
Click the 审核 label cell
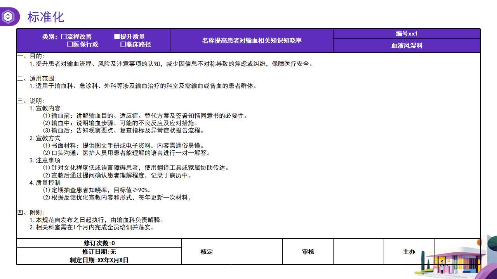pos(308,252)
